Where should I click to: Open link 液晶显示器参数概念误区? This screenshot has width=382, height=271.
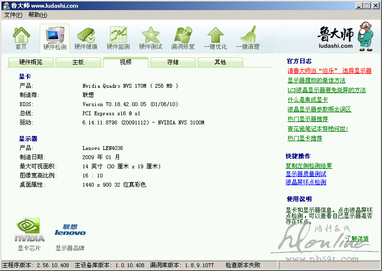click(x=319, y=109)
